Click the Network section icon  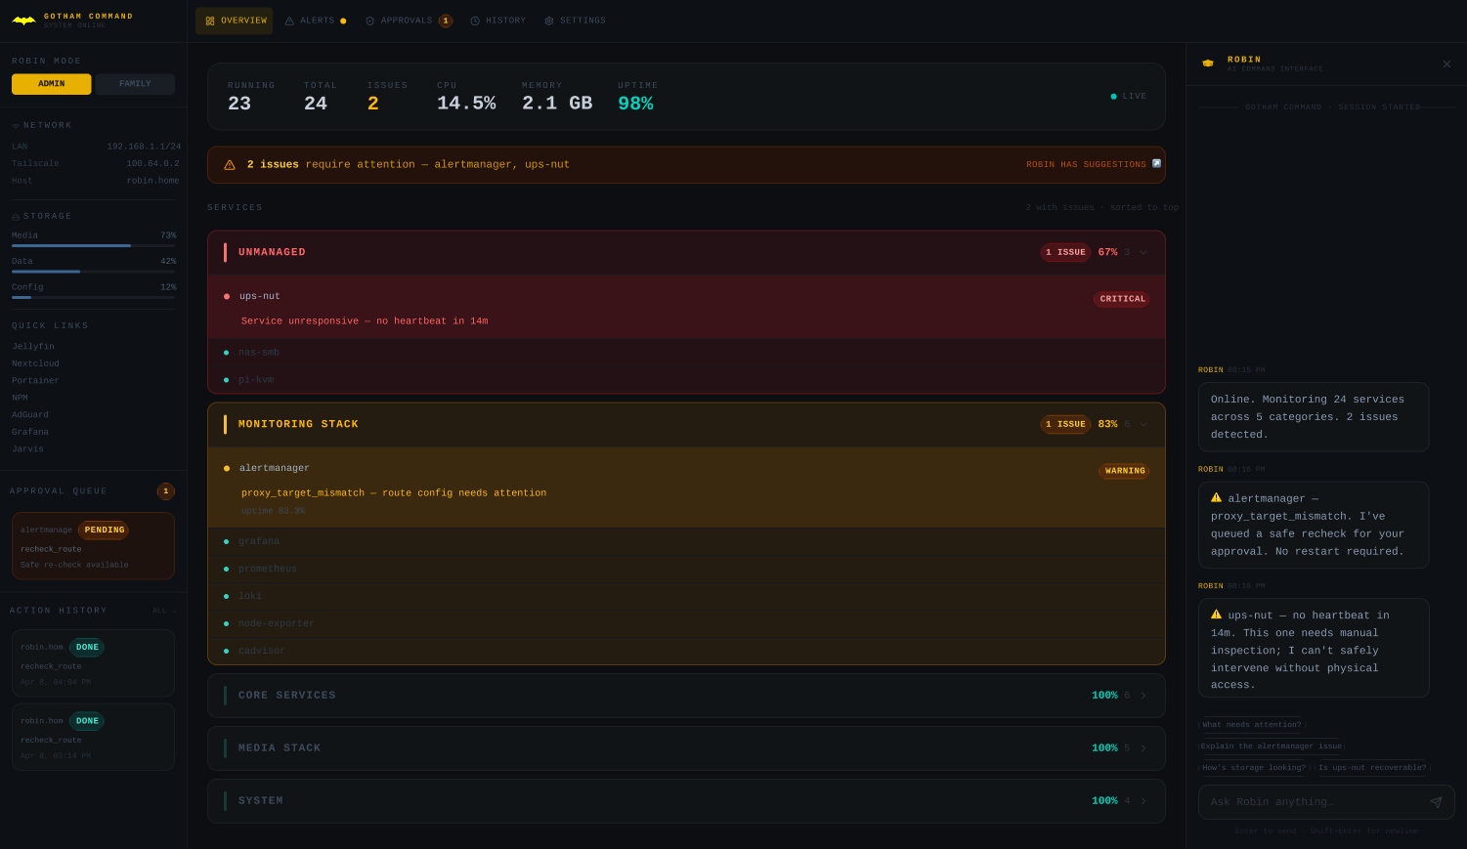[16, 126]
